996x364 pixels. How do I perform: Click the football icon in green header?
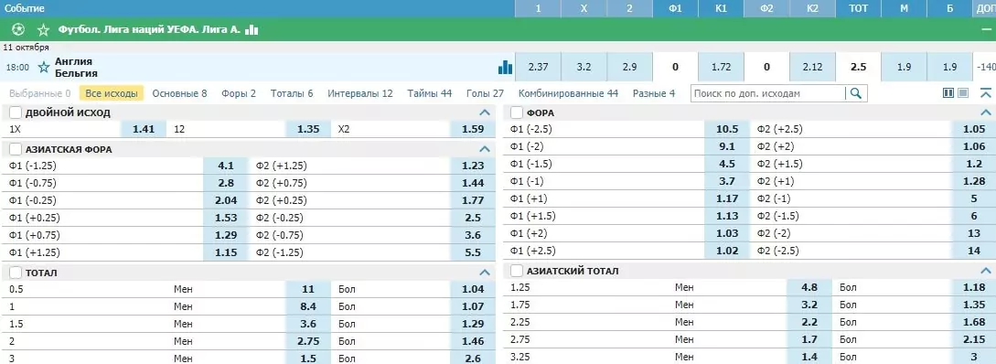click(x=17, y=30)
